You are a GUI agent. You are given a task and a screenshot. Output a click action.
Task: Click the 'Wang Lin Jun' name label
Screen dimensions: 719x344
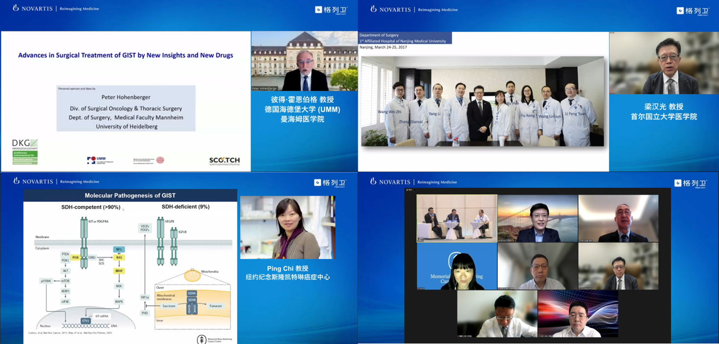550,116
